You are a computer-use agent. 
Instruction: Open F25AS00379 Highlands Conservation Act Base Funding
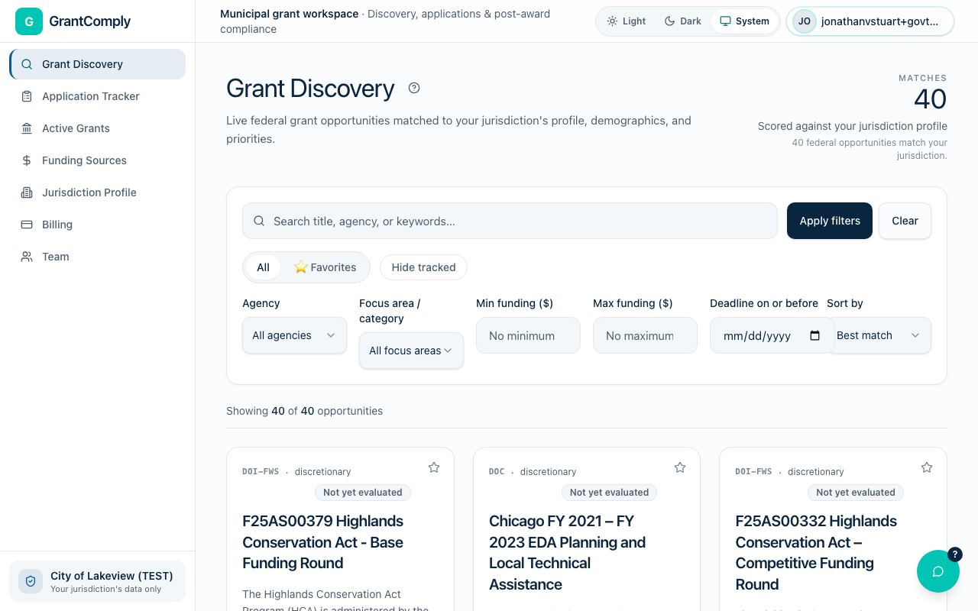322,542
